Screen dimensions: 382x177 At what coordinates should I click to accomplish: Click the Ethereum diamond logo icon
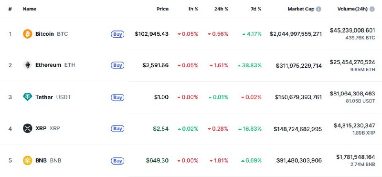[28, 65]
